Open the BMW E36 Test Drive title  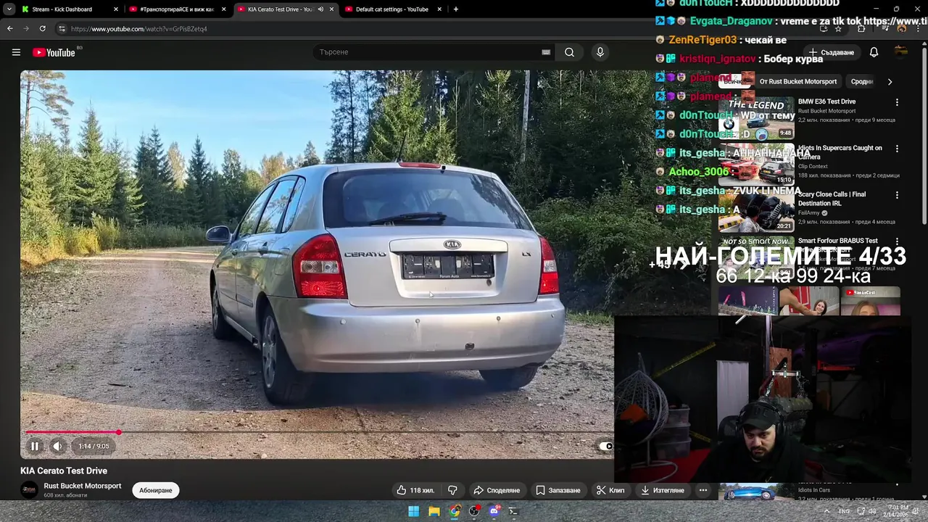(x=827, y=102)
